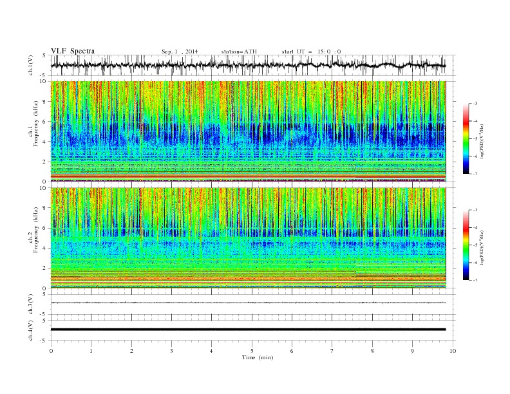Click the "0" tick on the time axis
This screenshot has width=510, height=394.
pyautogui.click(x=51, y=351)
